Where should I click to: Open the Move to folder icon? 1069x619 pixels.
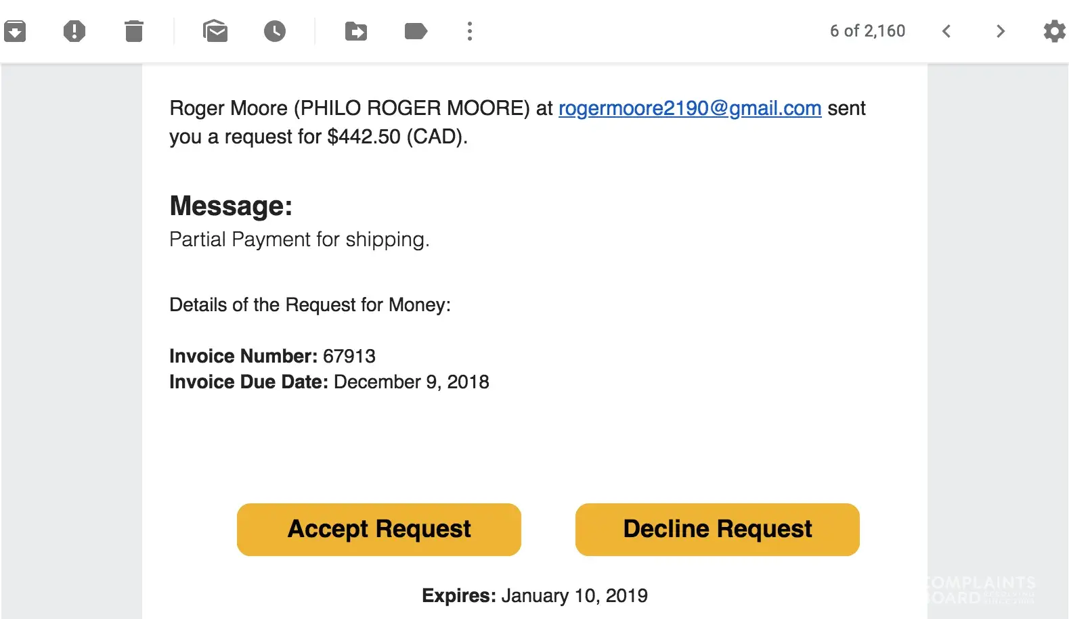tap(356, 31)
